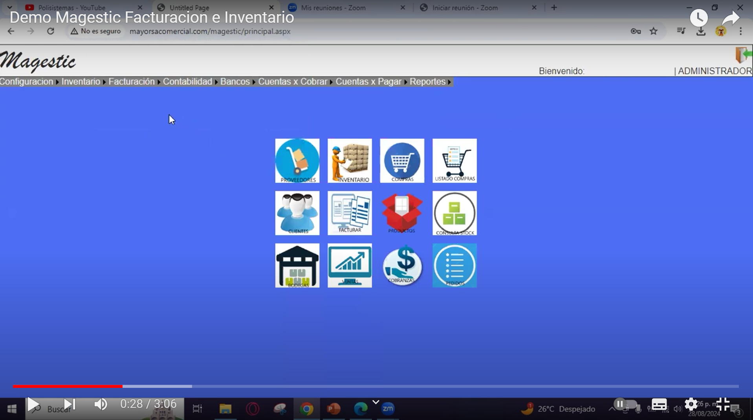Open the Chrome profile avatar
753x420 pixels.
coord(721,31)
